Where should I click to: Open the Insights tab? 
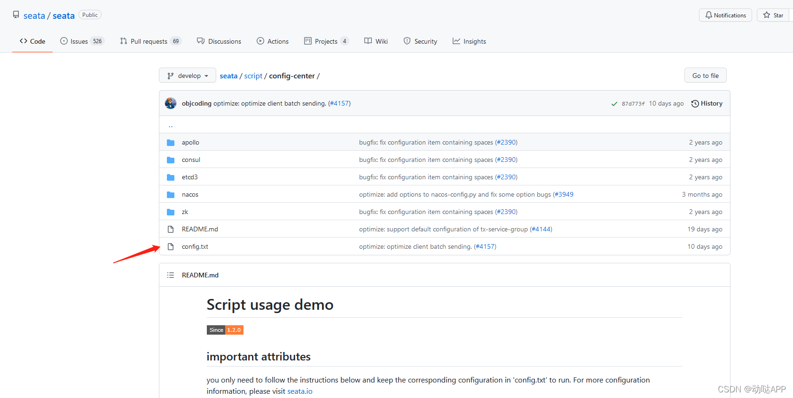pos(469,41)
